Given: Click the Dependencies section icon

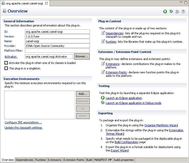Looking at the screenshot, I should [x=103, y=33].
